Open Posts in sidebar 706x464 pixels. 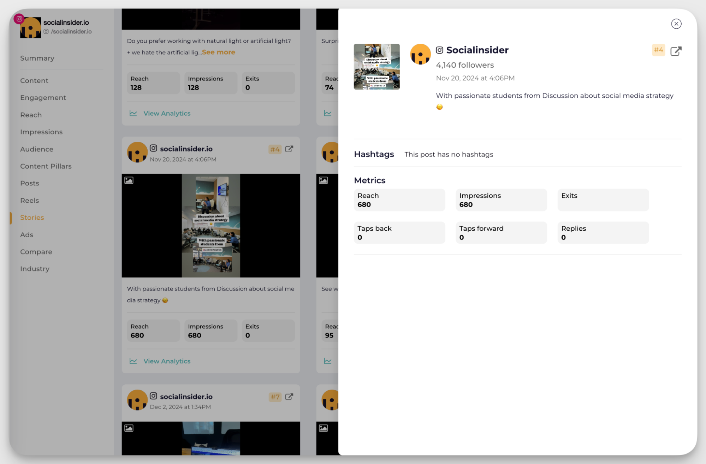30,183
